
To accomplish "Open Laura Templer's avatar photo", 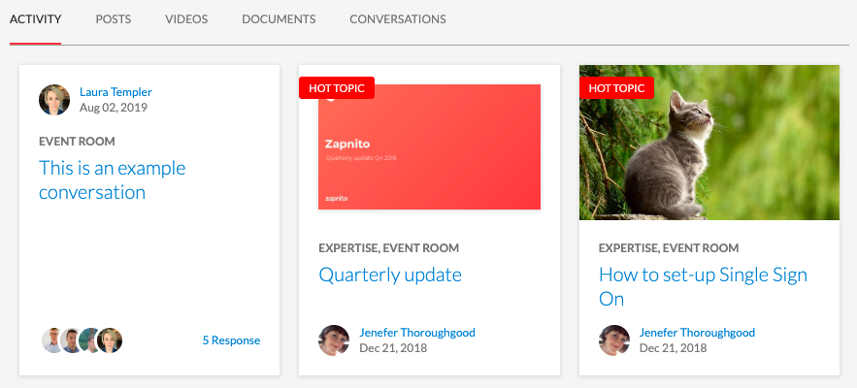I will coord(54,100).
